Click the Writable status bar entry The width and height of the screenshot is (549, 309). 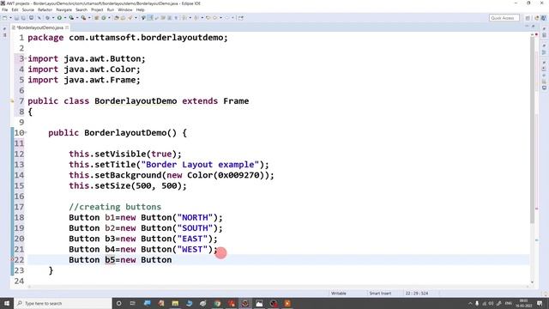(338, 294)
